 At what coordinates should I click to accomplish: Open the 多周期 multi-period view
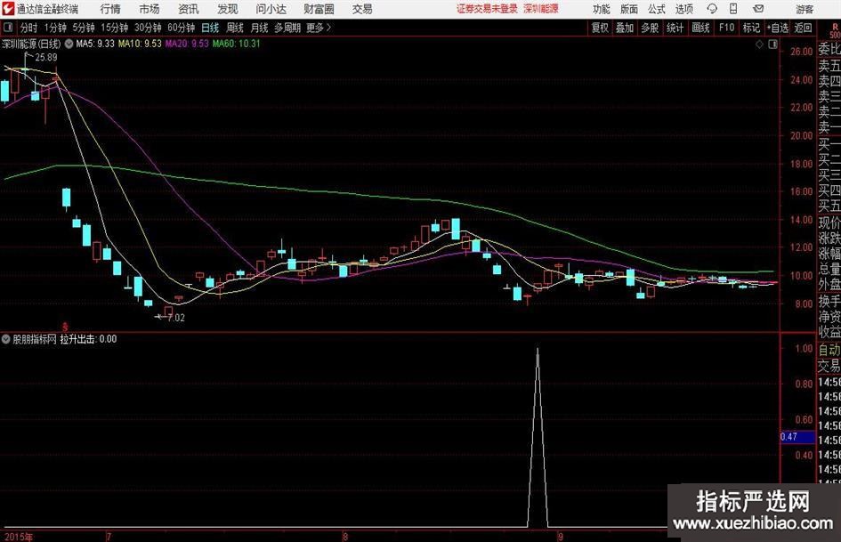pyautogui.click(x=287, y=28)
